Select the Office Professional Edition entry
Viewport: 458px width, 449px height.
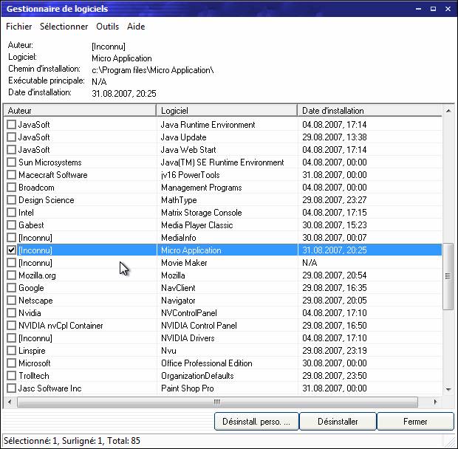point(207,363)
